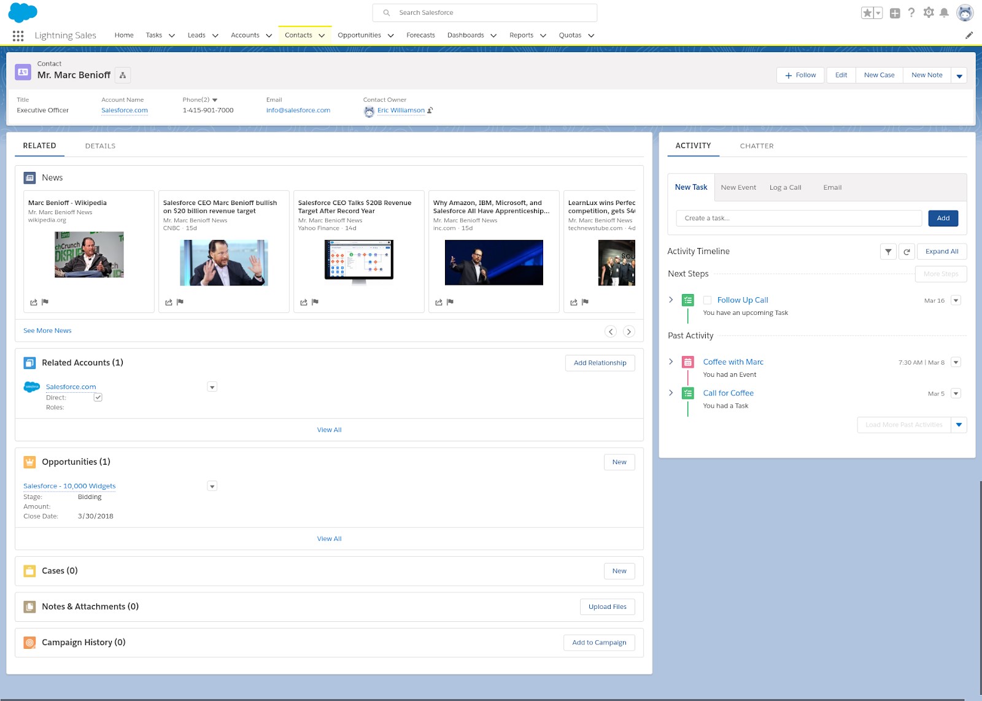Refresh the activity timeline
The image size is (982, 701).
907,252
